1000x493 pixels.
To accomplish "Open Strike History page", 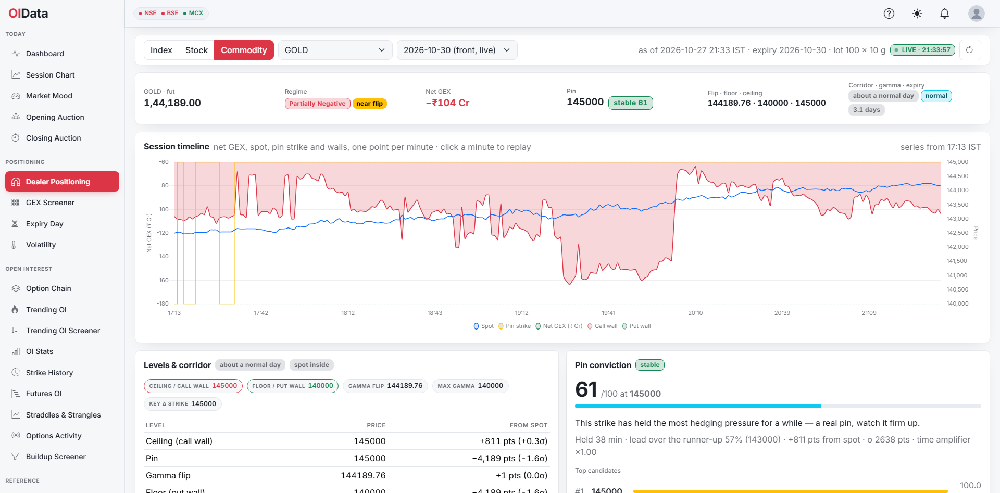I will coord(62,373).
